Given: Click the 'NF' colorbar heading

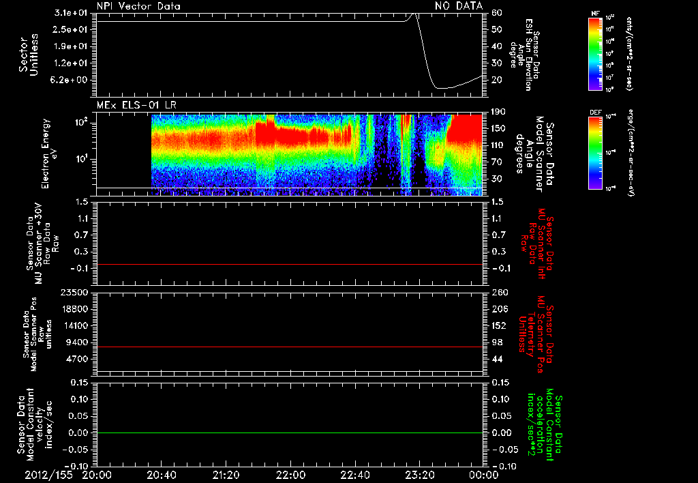Looking at the screenshot, I should [596, 14].
